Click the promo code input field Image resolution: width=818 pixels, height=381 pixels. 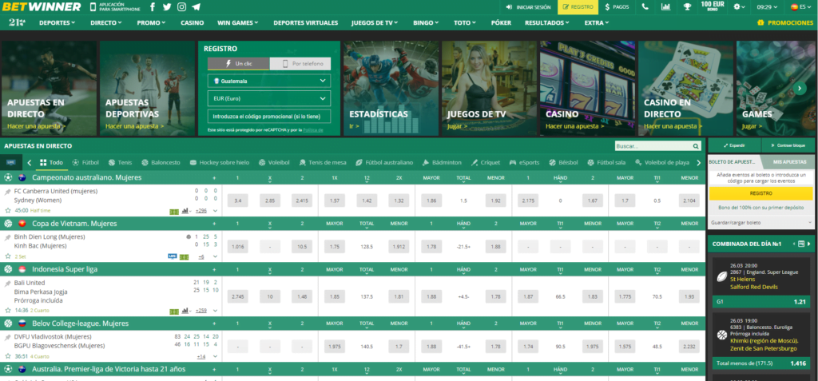[x=268, y=116]
